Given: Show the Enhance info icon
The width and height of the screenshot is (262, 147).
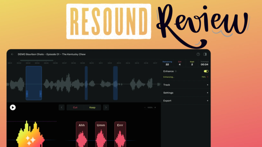Looking at the screenshot, I should click(176, 71).
